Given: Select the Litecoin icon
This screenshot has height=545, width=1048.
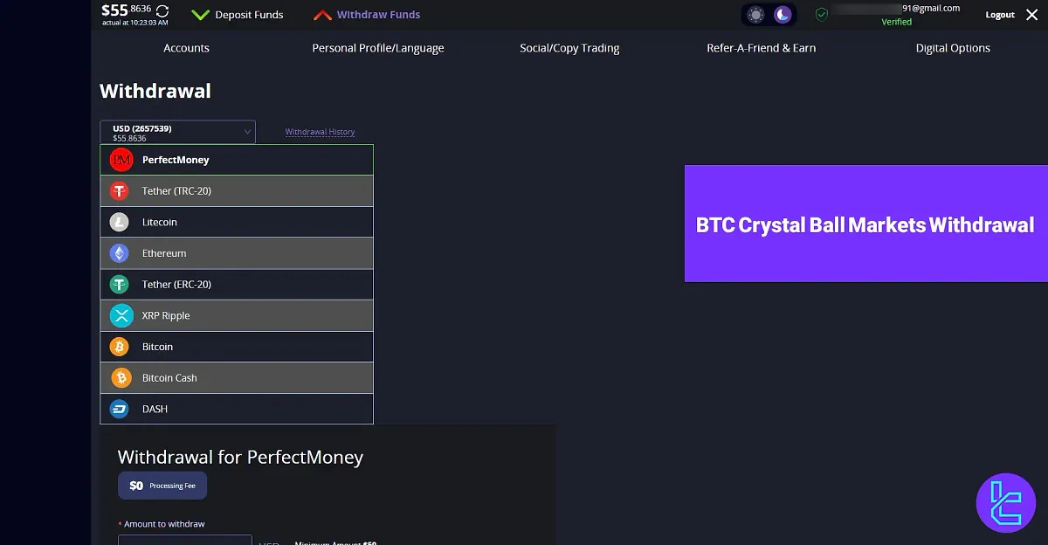Looking at the screenshot, I should pyautogui.click(x=120, y=222).
